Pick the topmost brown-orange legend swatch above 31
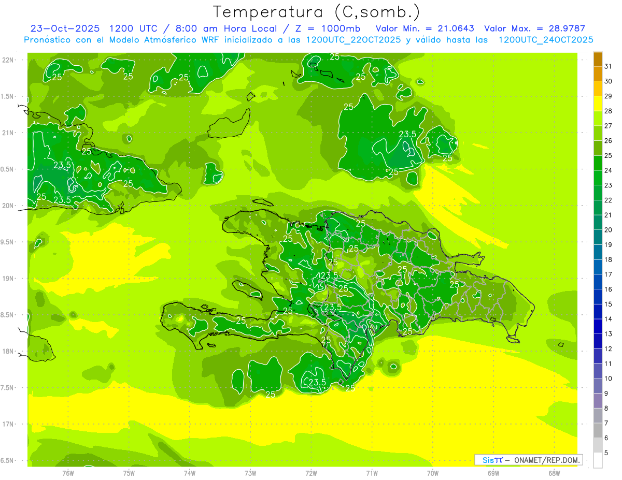Image resolution: width=622 pixels, height=480 pixels. (x=598, y=59)
